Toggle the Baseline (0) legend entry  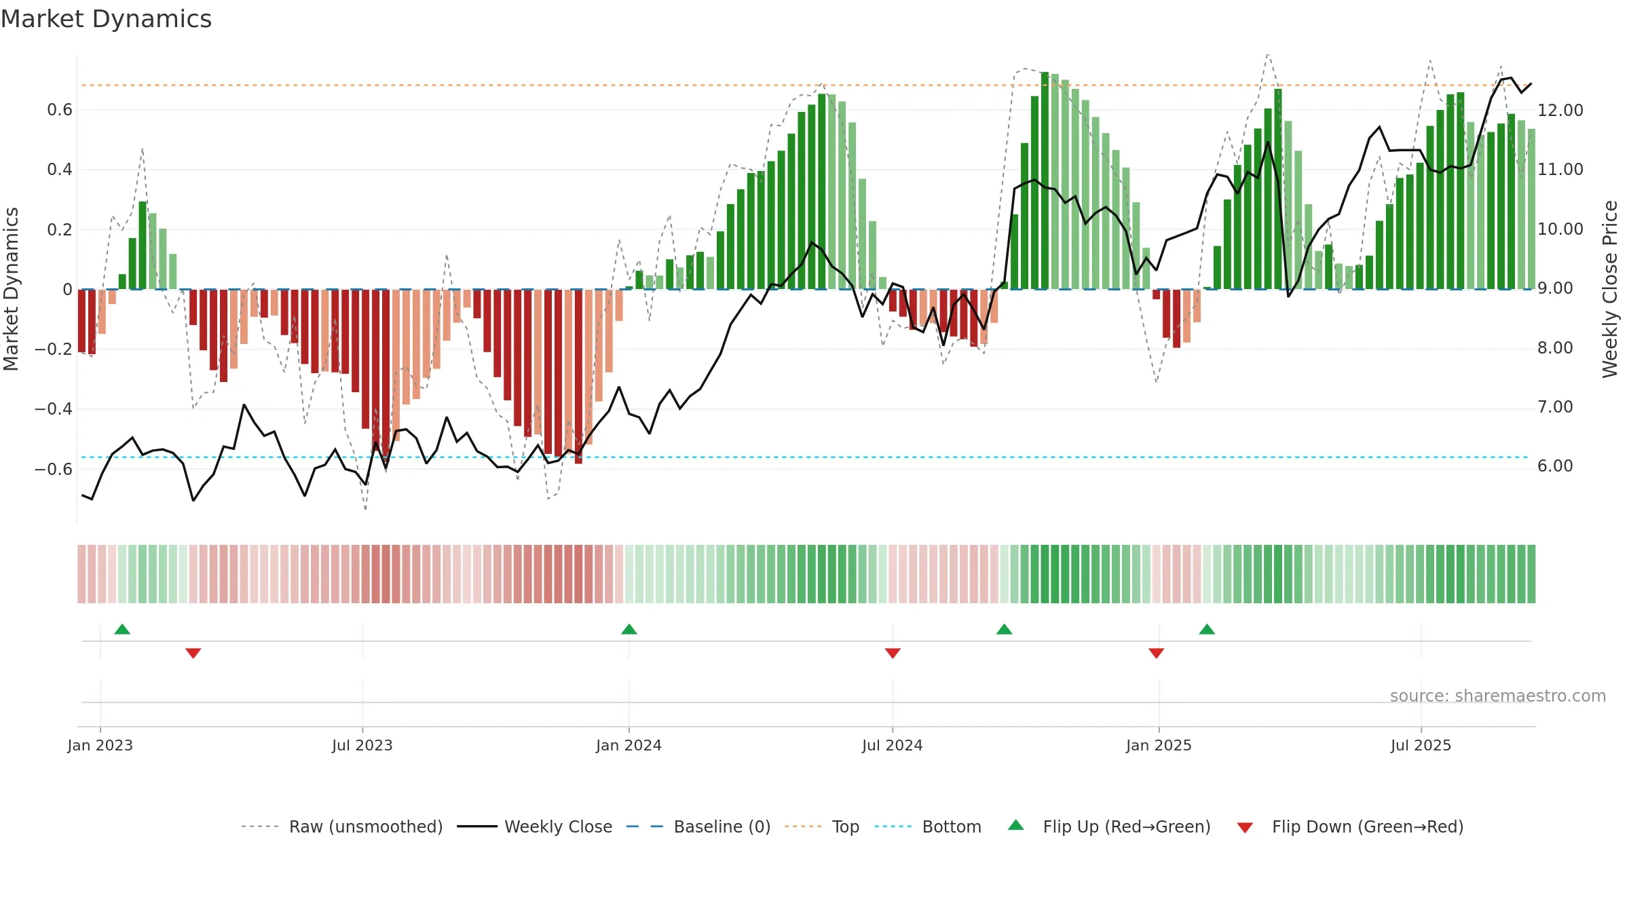(x=698, y=827)
